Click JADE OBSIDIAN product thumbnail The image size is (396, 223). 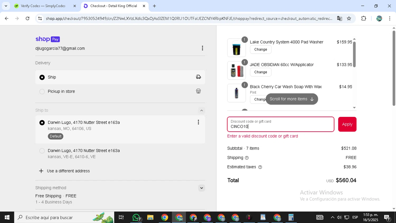tap(237, 70)
